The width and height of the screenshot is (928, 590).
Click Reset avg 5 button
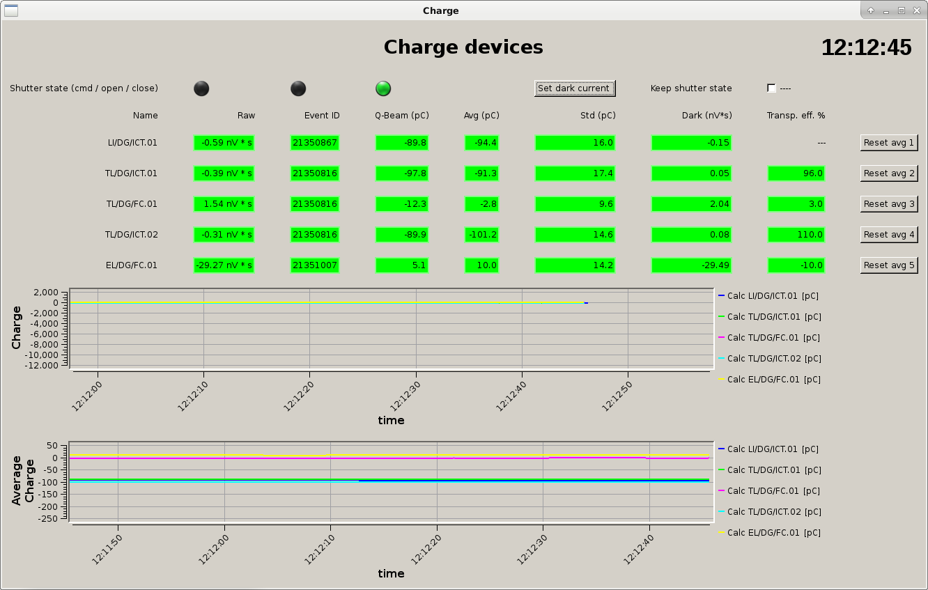[888, 265]
